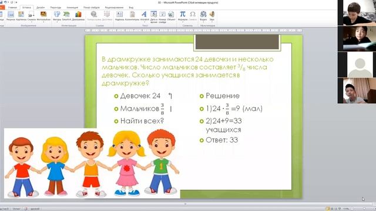Click the zoom percentage in status bar
The height and width of the screenshot is (211, 376).
(346, 209)
